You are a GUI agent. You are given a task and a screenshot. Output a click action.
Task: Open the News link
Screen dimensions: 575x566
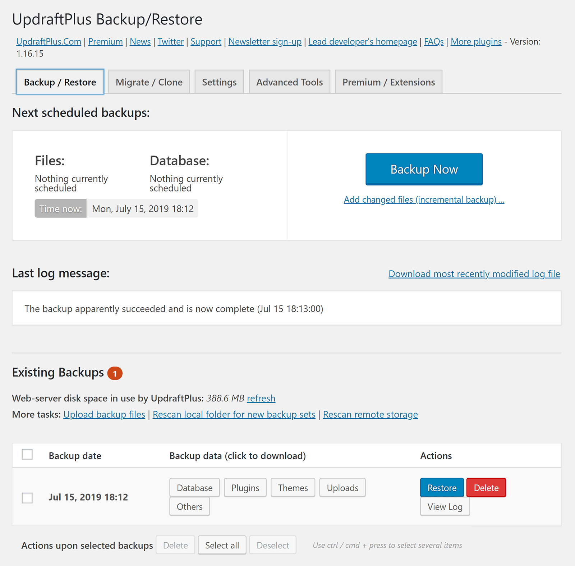[140, 42]
